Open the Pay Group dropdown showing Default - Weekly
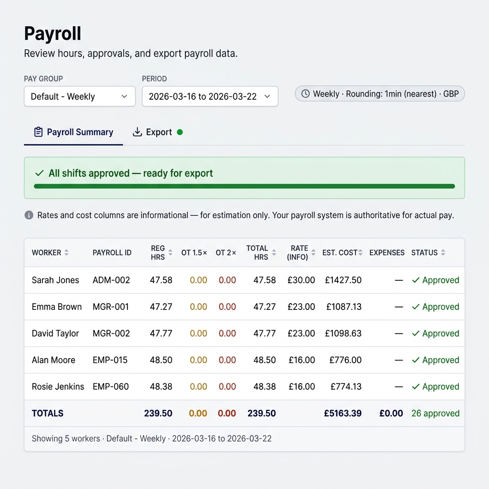Image resolution: width=489 pixels, height=489 pixels. pos(79,96)
